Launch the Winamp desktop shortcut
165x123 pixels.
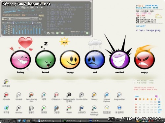[94, 96]
